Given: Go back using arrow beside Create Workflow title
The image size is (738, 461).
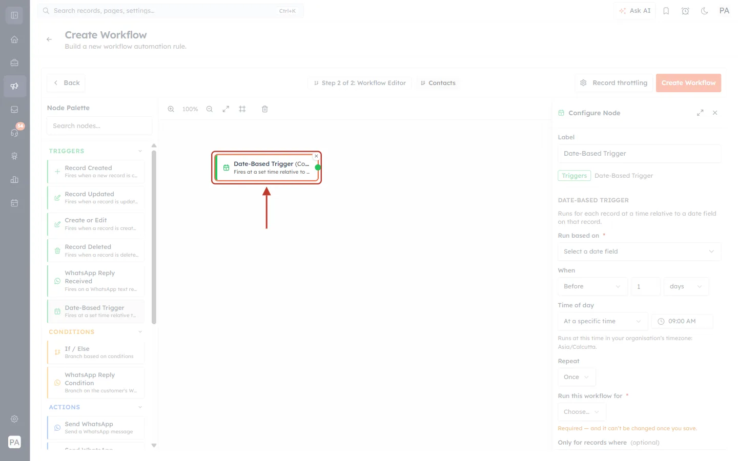Looking at the screenshot, I should 49,39.
